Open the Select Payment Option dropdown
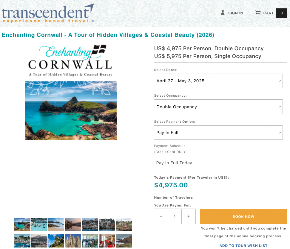290x249 pixels. pos(218,133)
